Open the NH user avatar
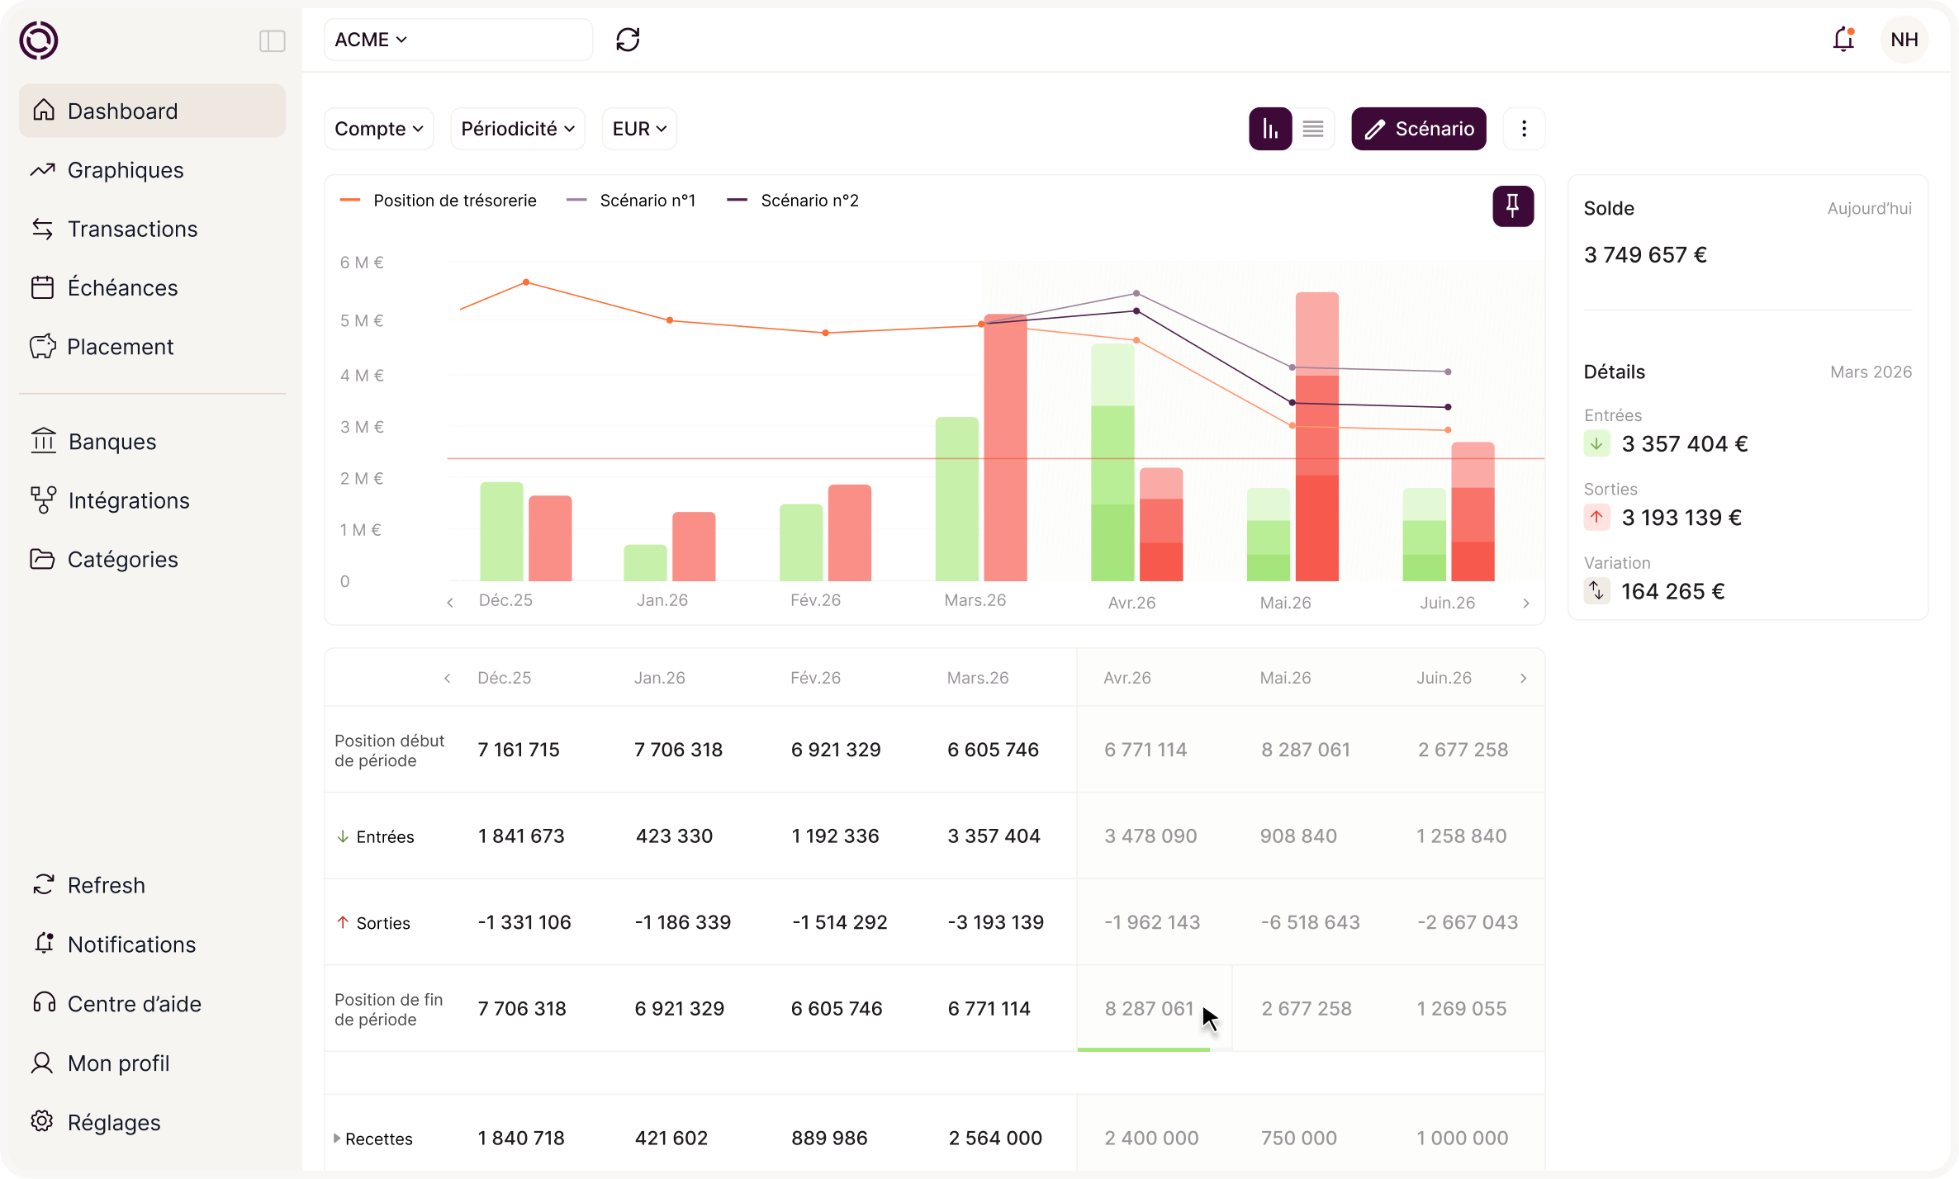The image size is (1959, 1179). point(1904,40)
